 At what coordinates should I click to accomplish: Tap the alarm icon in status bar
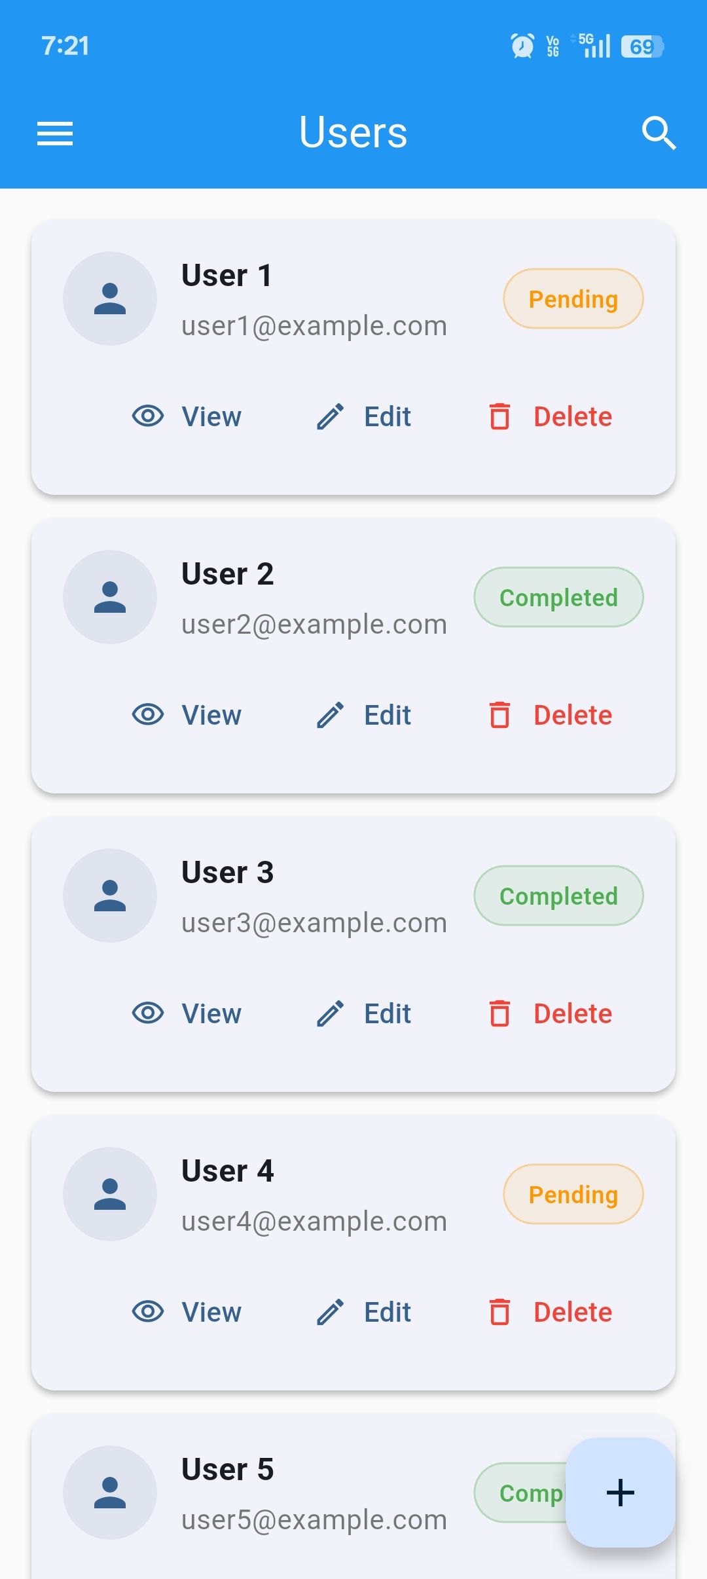click(522, 46)
